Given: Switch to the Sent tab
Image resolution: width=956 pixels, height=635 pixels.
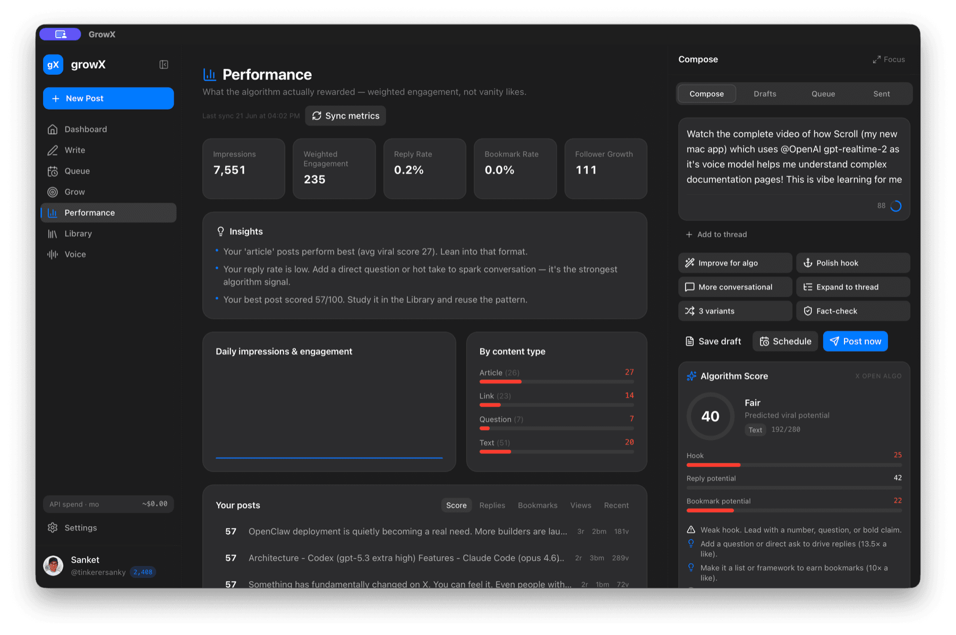Looking at the screenshot, I should point(882,94).
